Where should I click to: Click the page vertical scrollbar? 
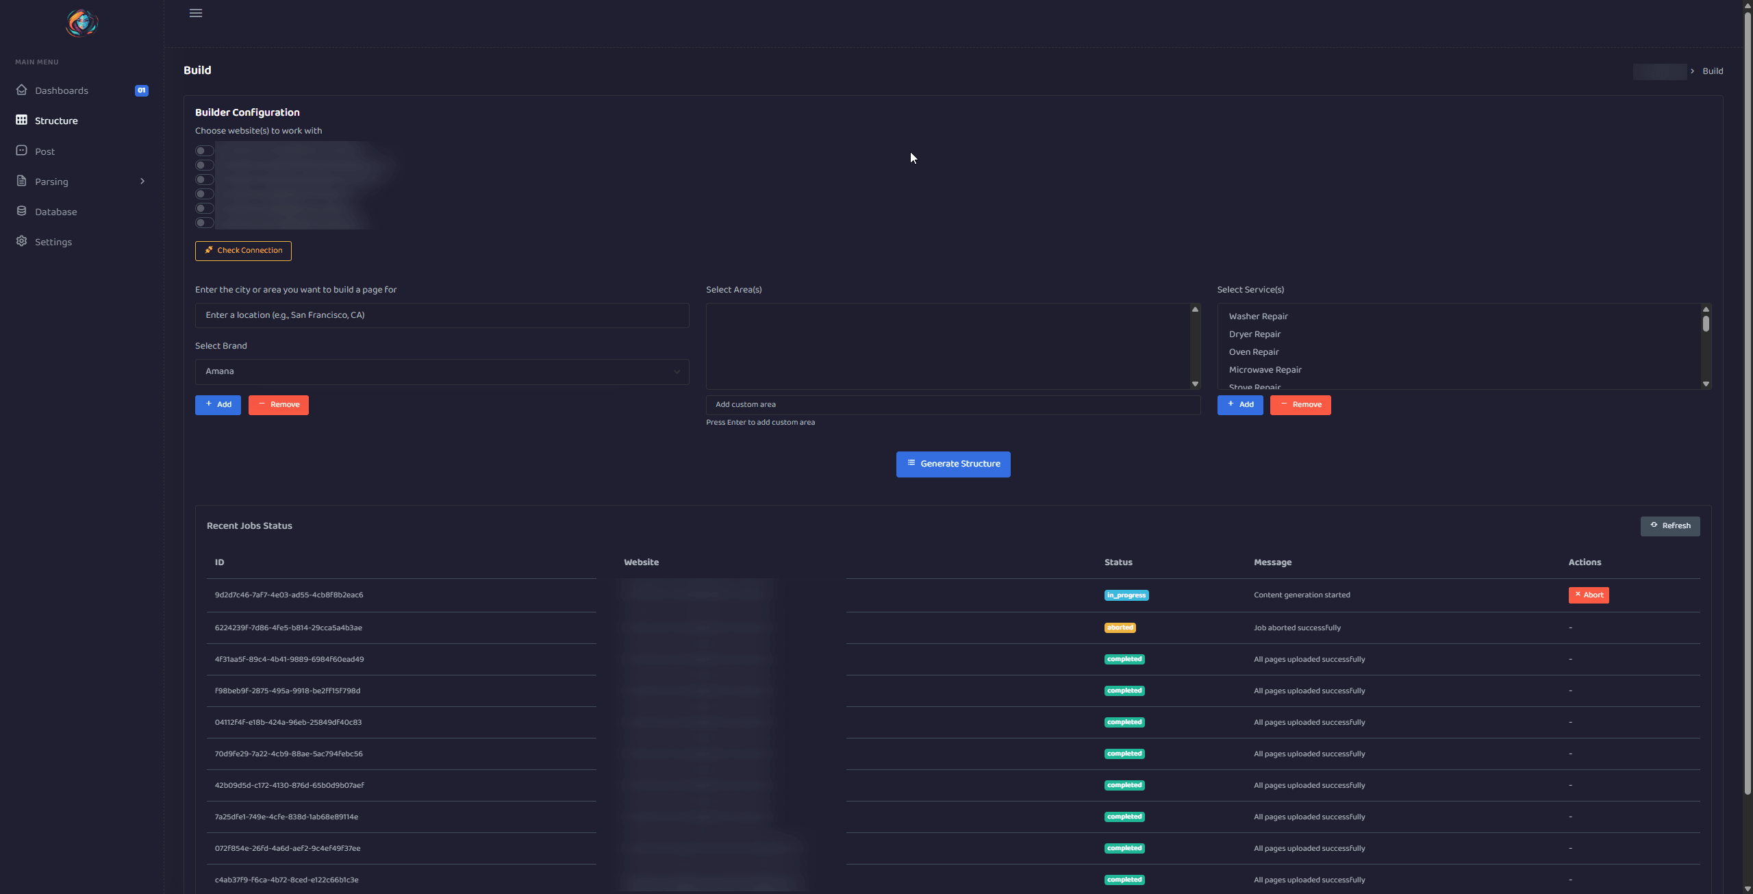[x=1748, y=404]
